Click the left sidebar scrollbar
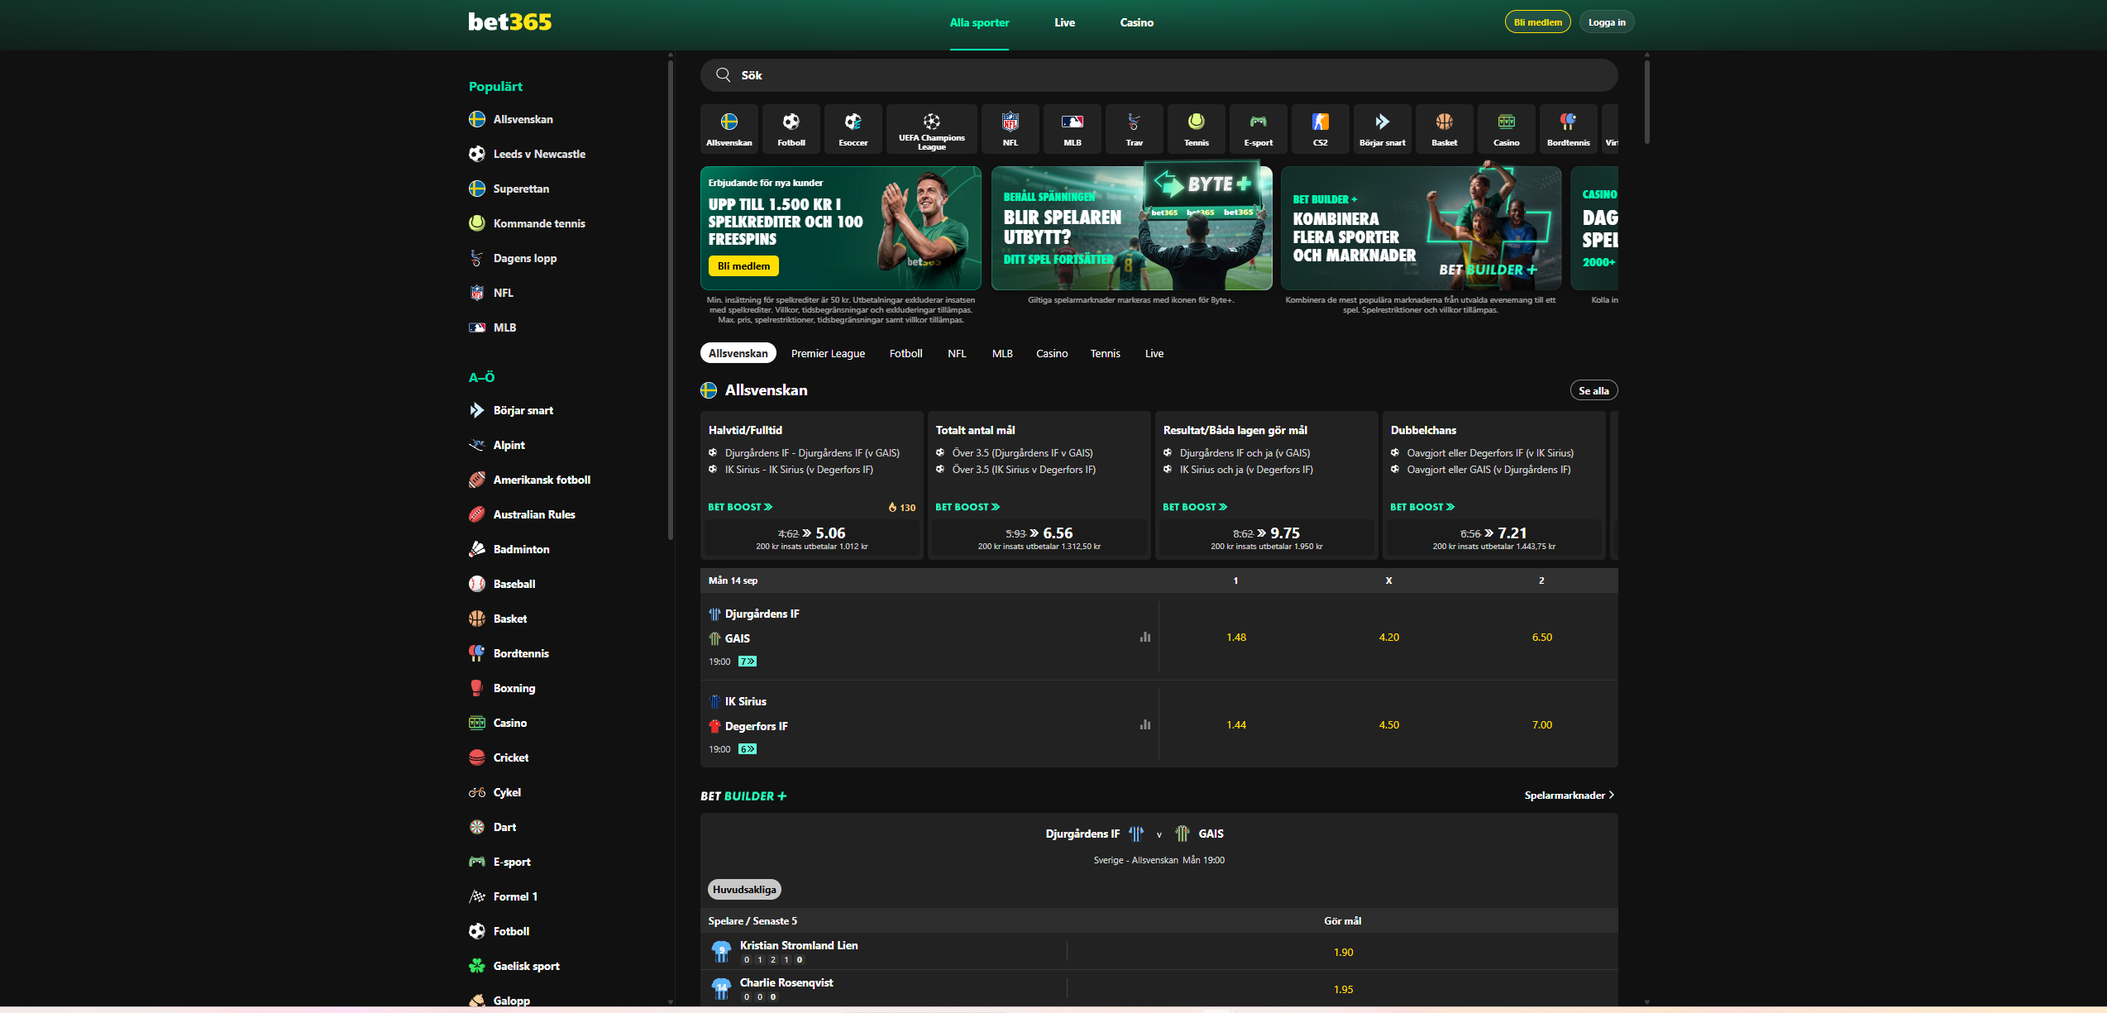Image resolution: width=2107 pixels, height=1013 pixels. pyautogui.click(x=670, y=302)
